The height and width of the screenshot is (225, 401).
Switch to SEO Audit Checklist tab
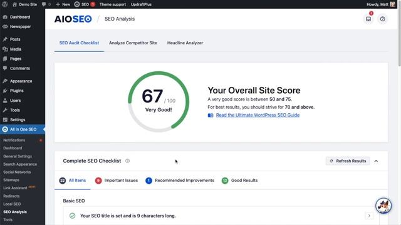pyautogui.click(x=79, y=43)
